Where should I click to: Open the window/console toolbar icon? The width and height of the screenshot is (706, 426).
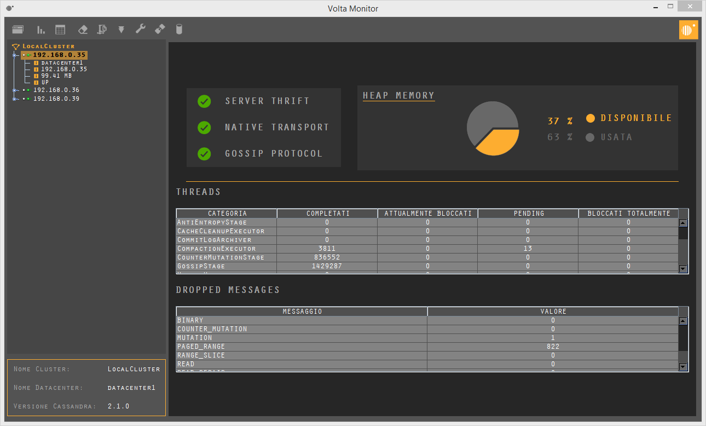click(x=18, y=29)
